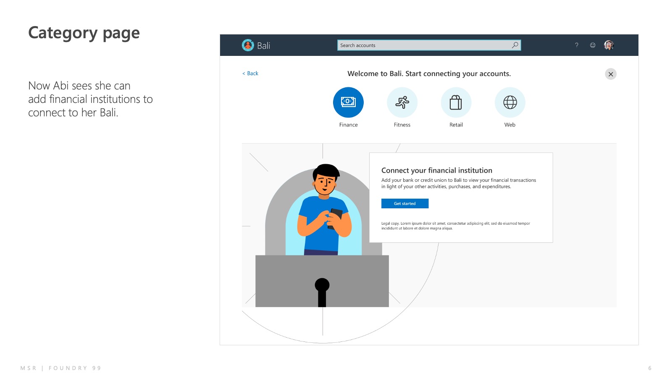Click the Connect your financial institution heading
This screenshot has height=378, width=672.
click(x=436, y=171)
